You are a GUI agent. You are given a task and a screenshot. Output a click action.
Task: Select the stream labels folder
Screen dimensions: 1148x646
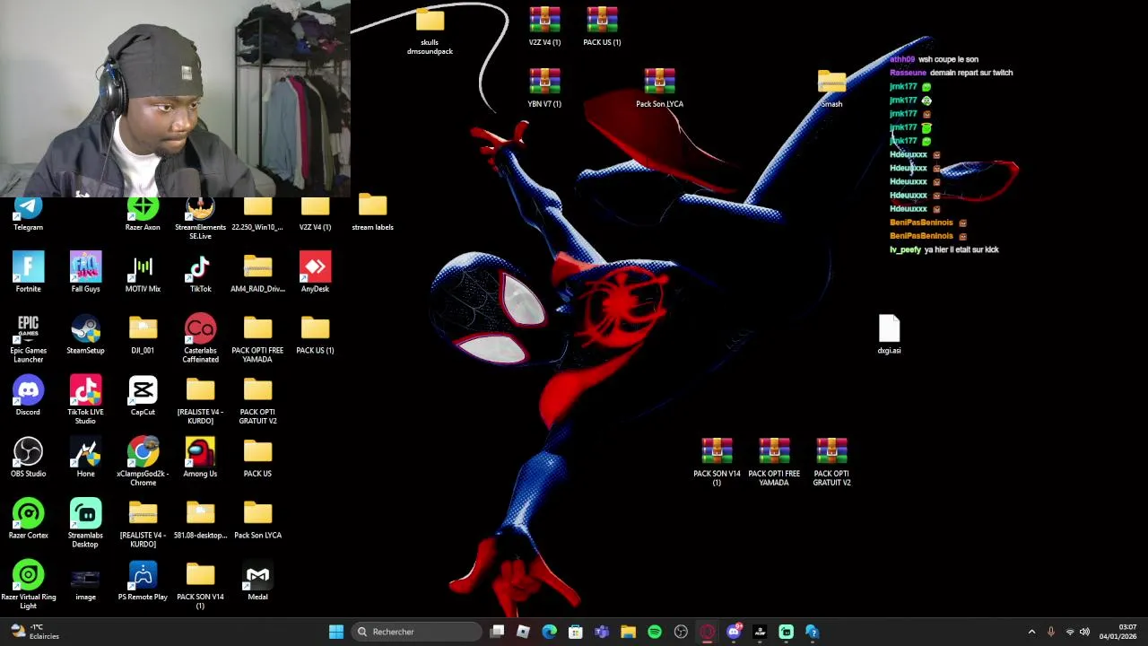pos(372,214)
